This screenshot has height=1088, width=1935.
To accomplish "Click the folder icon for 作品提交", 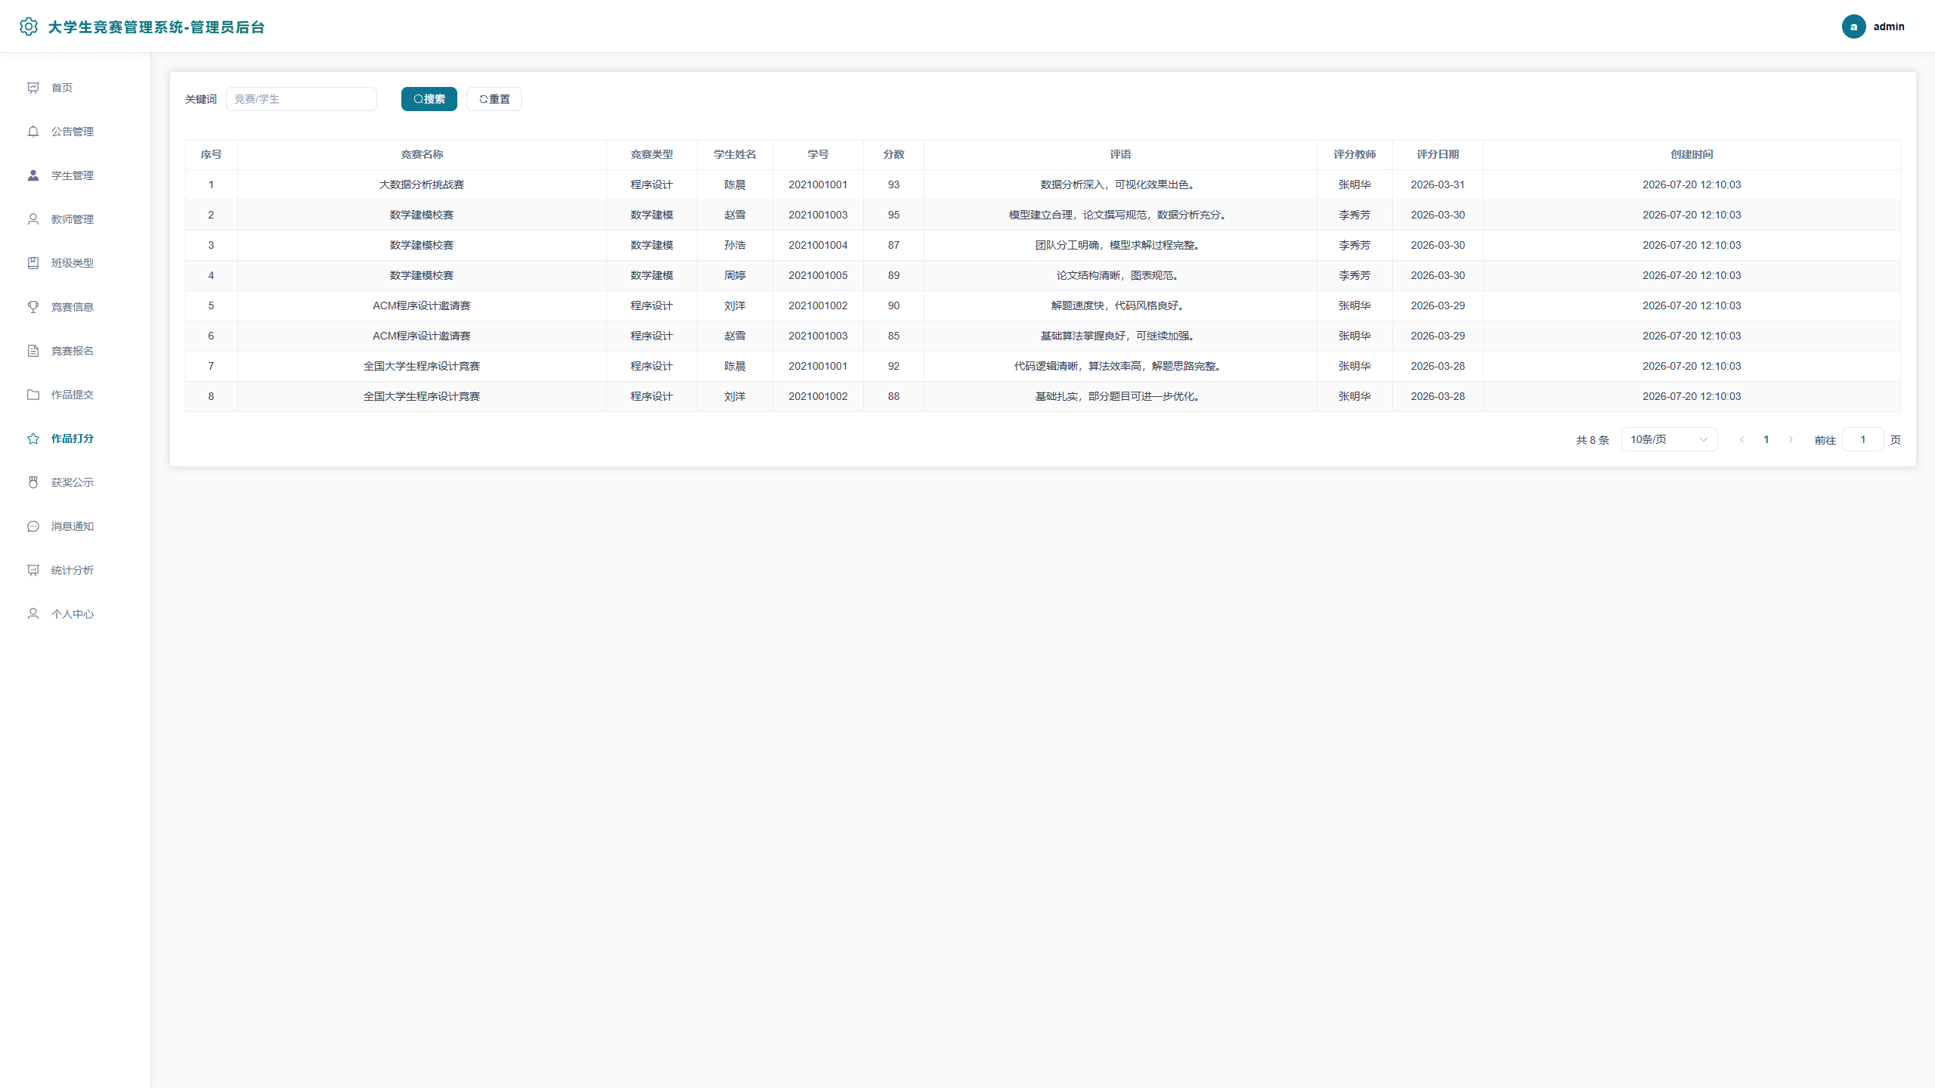I will (33, 395).
